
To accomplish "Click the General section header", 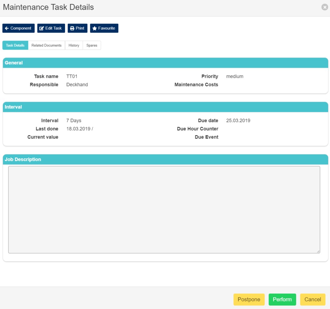I will [x=165, y=63].
